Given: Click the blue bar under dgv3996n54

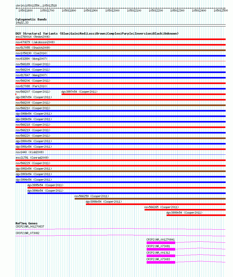Looking at the screenshot, I should (x=126, y=193).
